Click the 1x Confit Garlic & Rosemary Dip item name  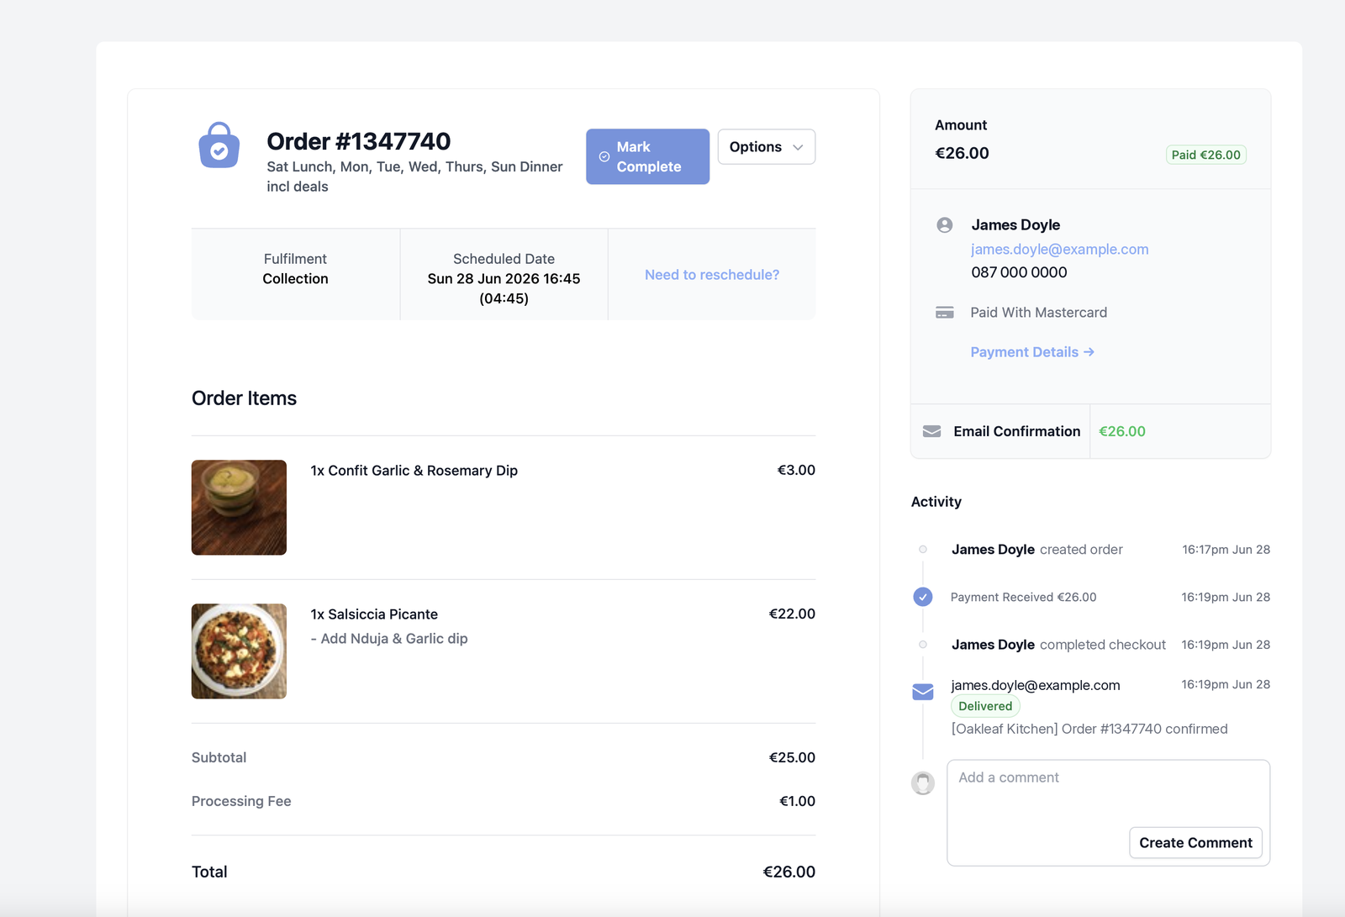click(414, 471)
